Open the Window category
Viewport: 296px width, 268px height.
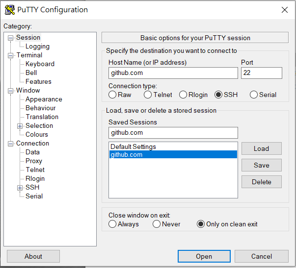point(28,90)
